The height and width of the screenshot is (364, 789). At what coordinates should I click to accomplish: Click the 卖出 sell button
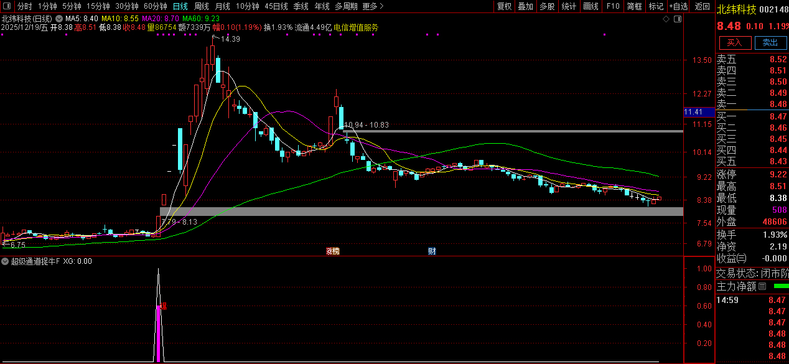click(x=770, y=42)
